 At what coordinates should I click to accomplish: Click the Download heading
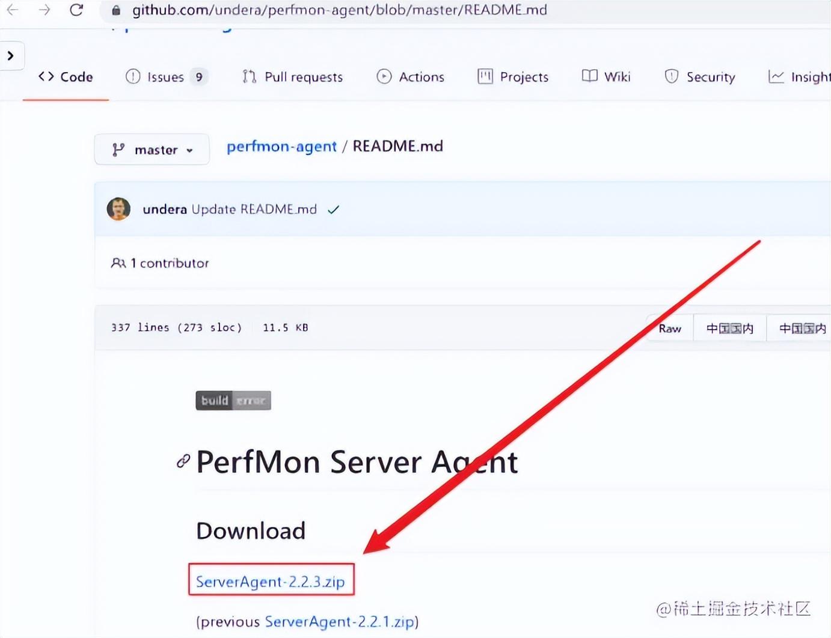pyautogui.click(x=251, y=531)
